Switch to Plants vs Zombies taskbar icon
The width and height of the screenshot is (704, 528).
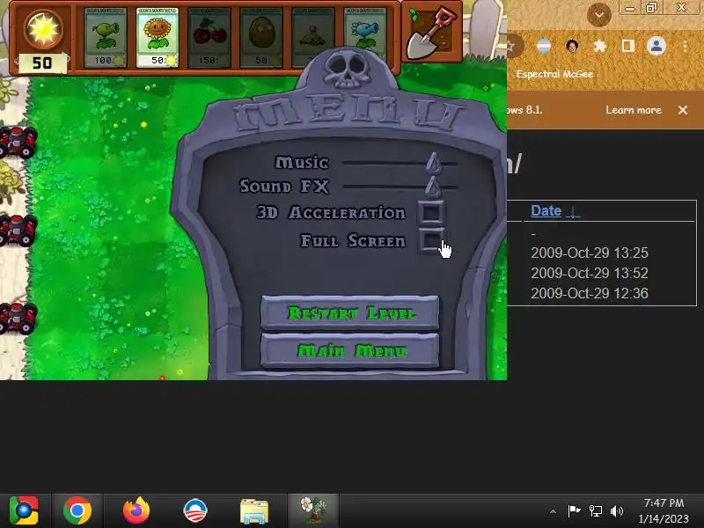coord(313,510)
